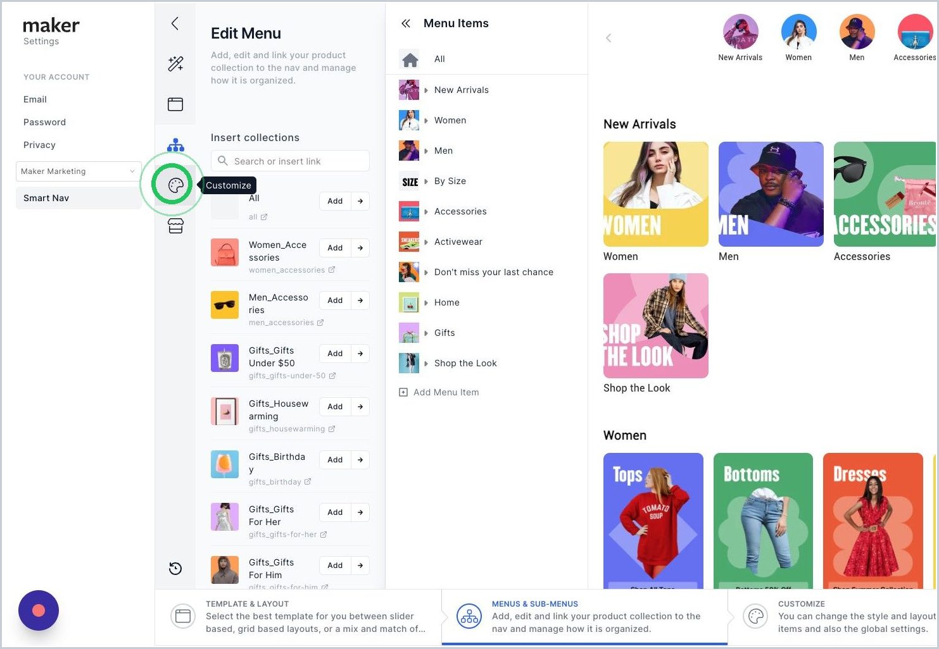Viewport: 939px width, 649px height.
Task: Open Password account settings
Action: click(x=44, y=122)
